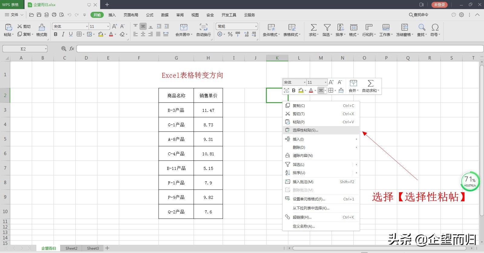Click the Freeze Panes (冻结窗格) icon
484x253 pixels.
click(x=405, y=28)
